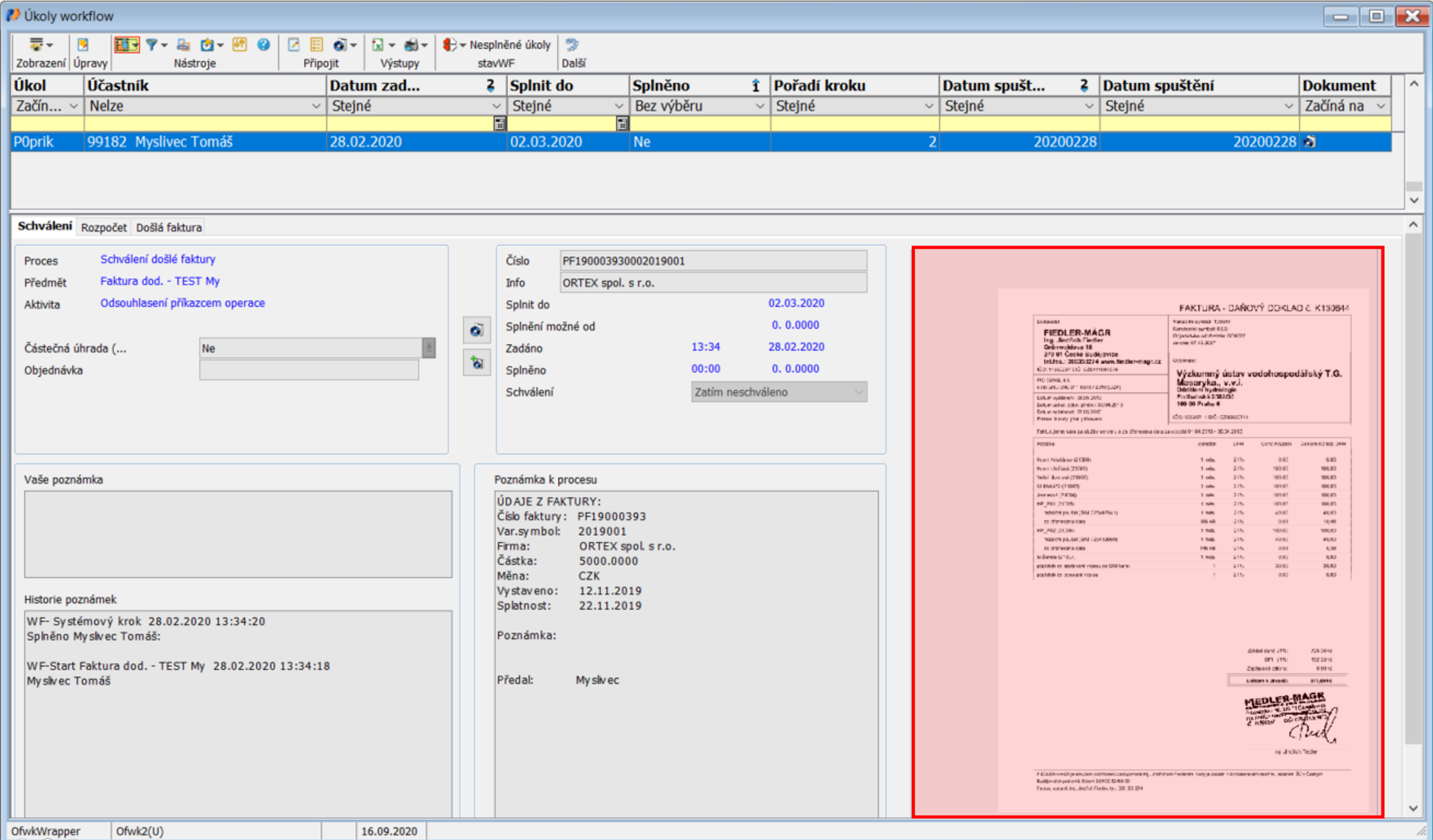Click the filter funnel icon in Nástroje
Viewport: 1433px width, 840px height.
[x=151, y=45]
